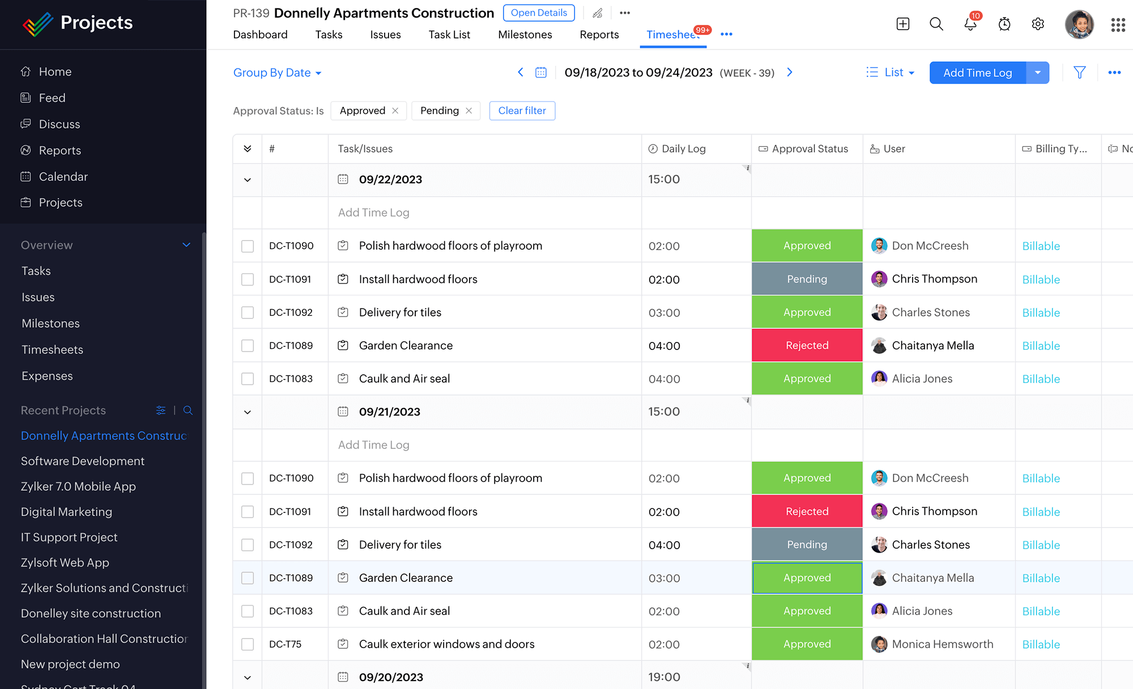Open the settings gear icon
The image size is (1133, 689).
point(1037,23)
